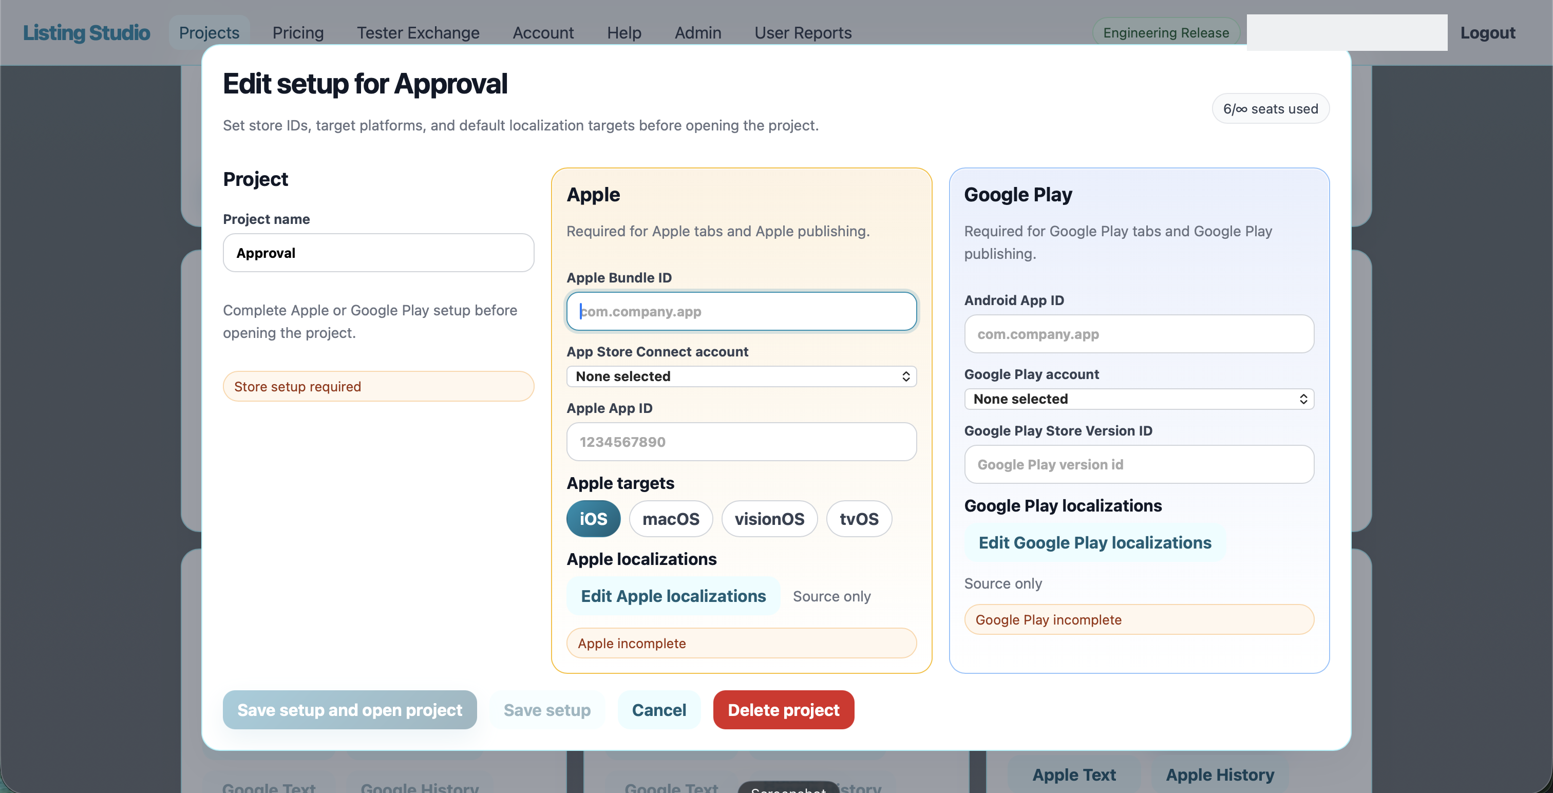This screenshot has height=793, width=1553.
Task: Toggle the visionOS target
Action: pyautogui.click(x=769, y=519)
